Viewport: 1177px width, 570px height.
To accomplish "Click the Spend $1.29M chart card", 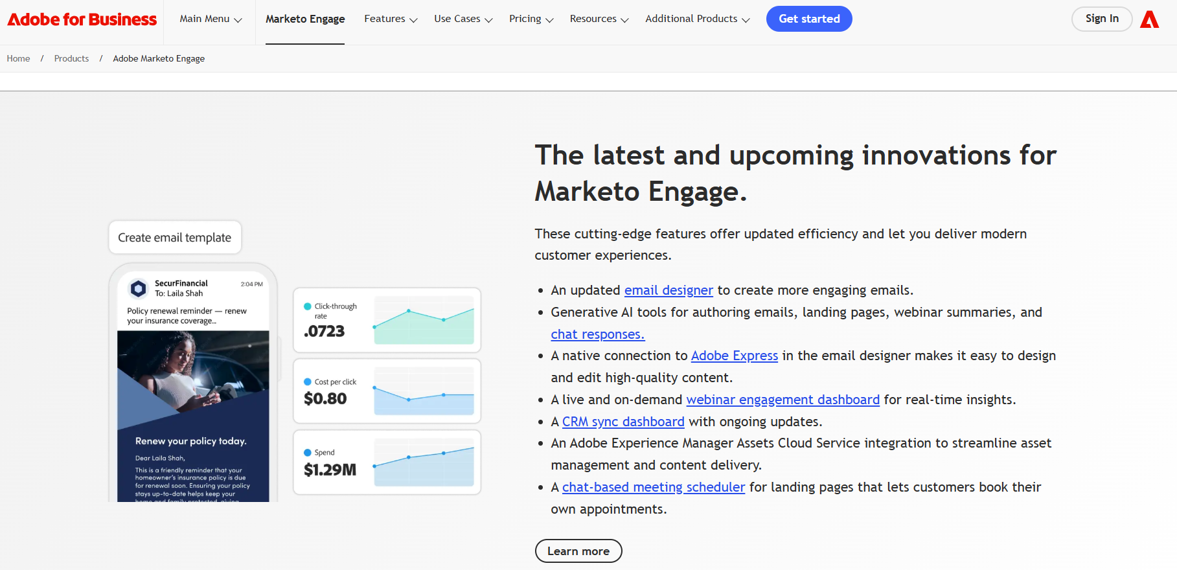I will point(387,462).
